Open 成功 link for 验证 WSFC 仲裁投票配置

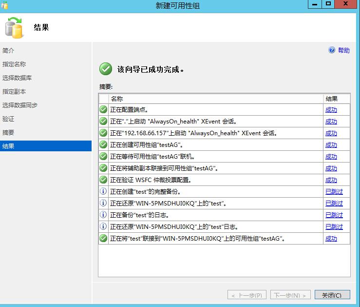coord(331,180)
